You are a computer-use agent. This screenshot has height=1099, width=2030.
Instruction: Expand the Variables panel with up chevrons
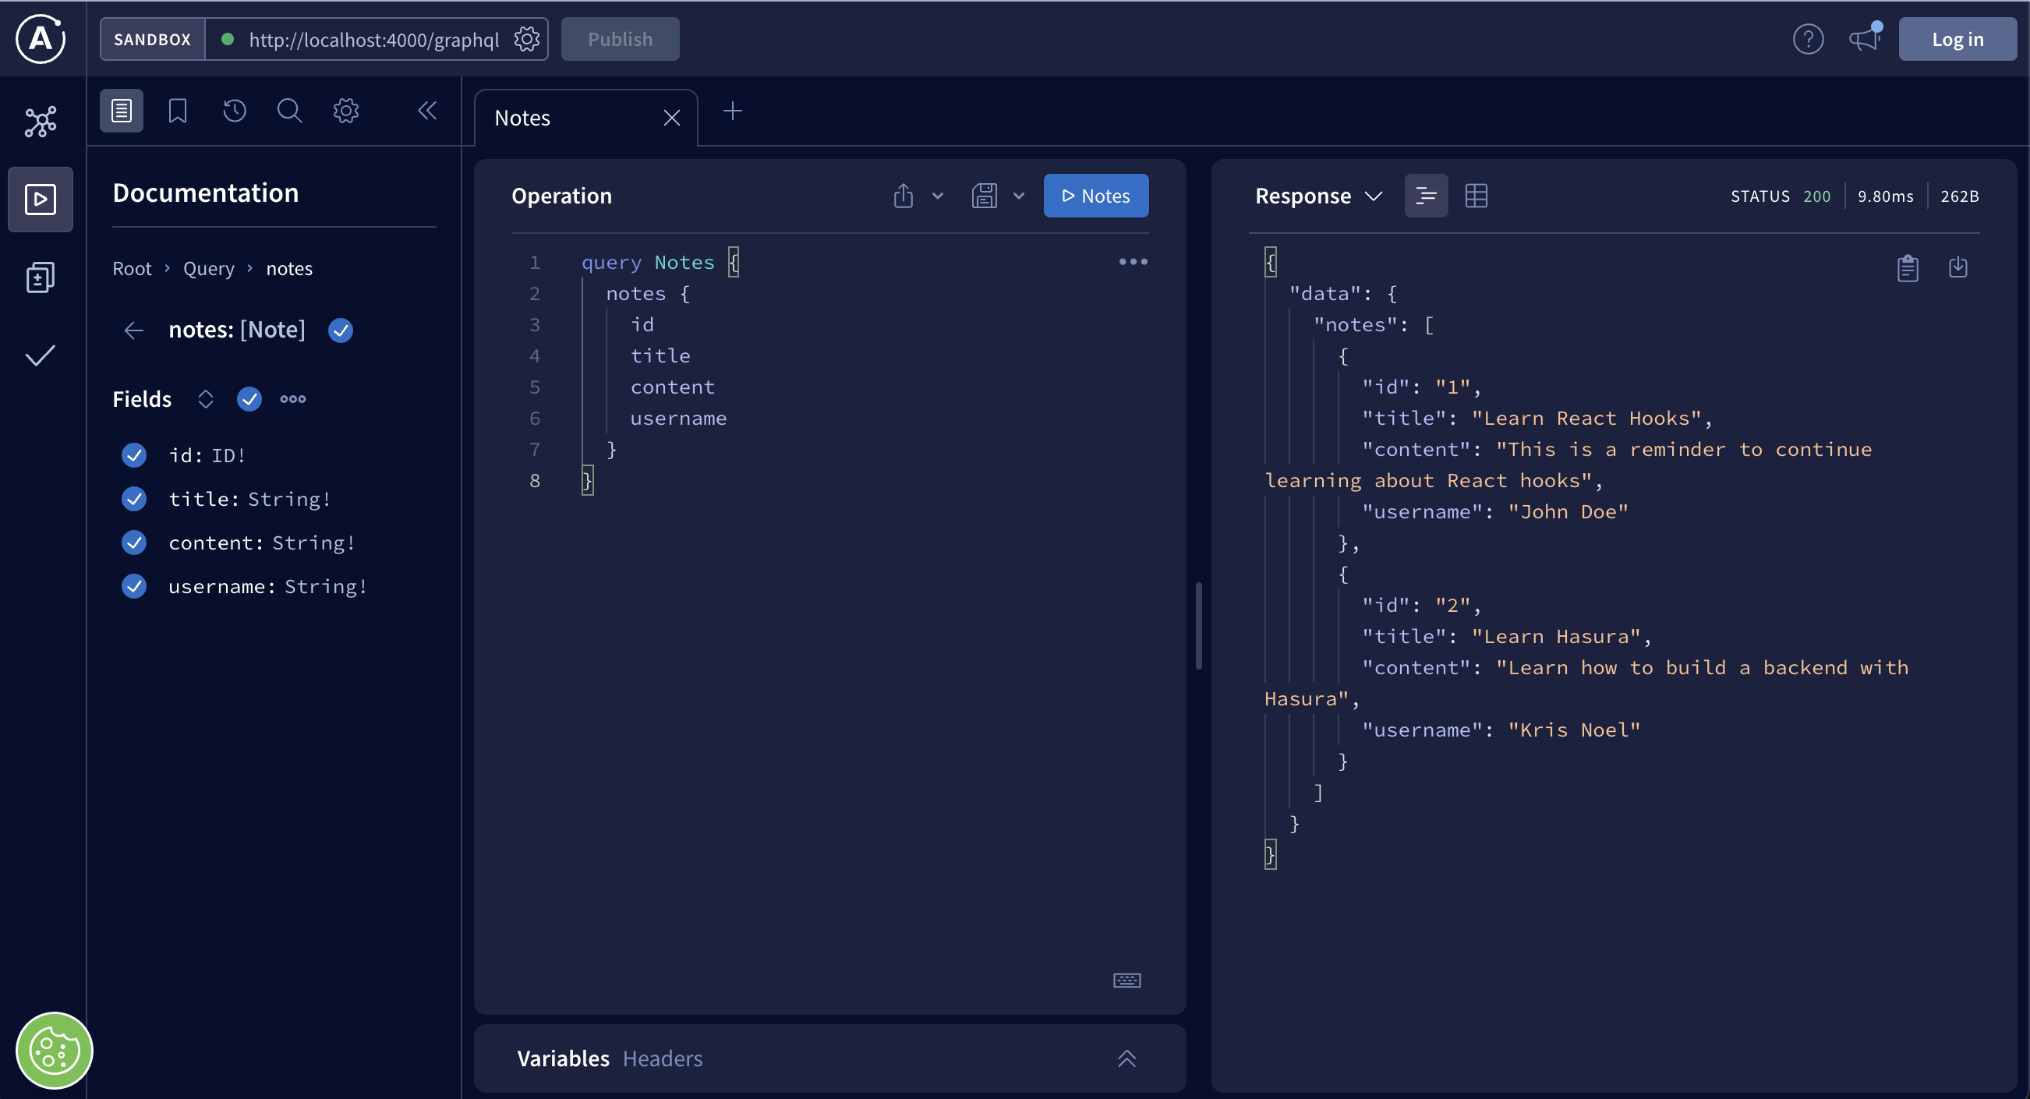pos(1127,1058)
